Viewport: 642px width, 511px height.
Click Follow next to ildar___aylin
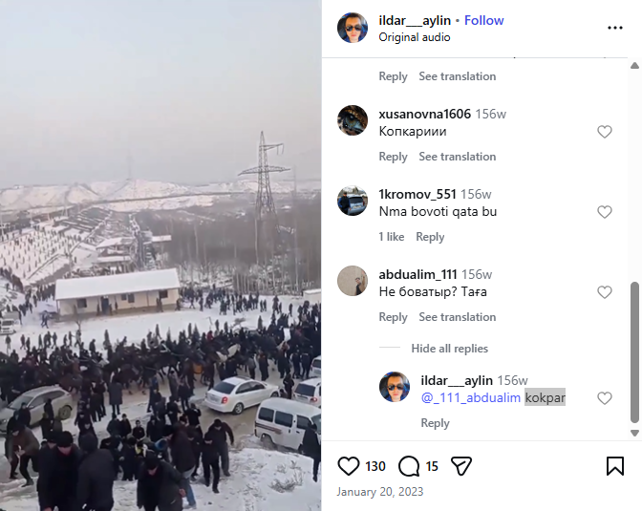tap(484, 20)
